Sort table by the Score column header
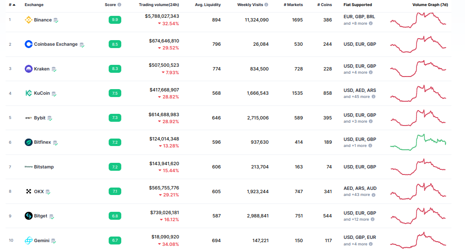 click(x=111, y=5)
